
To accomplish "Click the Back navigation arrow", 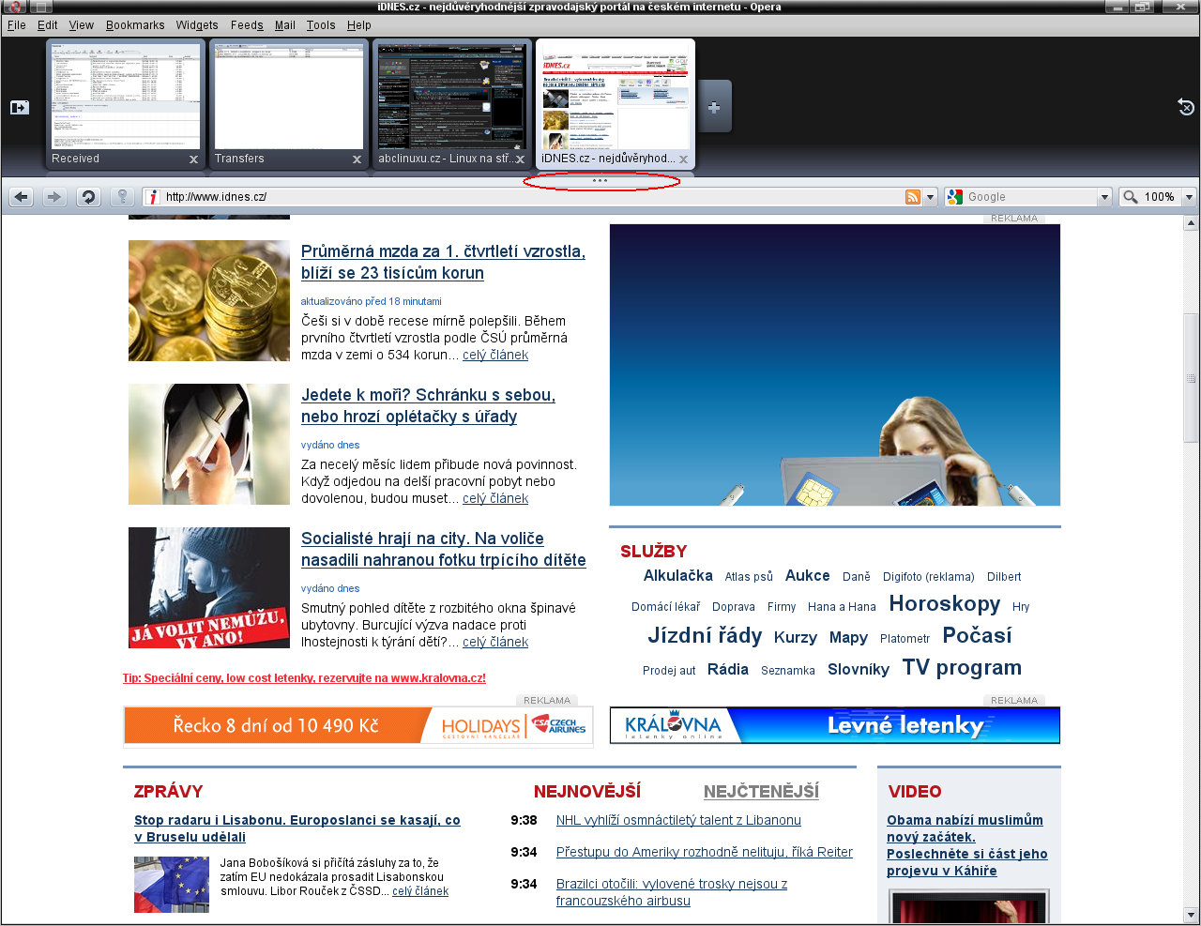I will click(22, 197).
